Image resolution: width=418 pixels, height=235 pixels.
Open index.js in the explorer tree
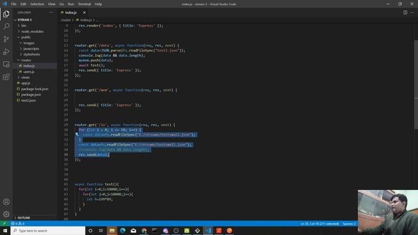click(29, 66)
